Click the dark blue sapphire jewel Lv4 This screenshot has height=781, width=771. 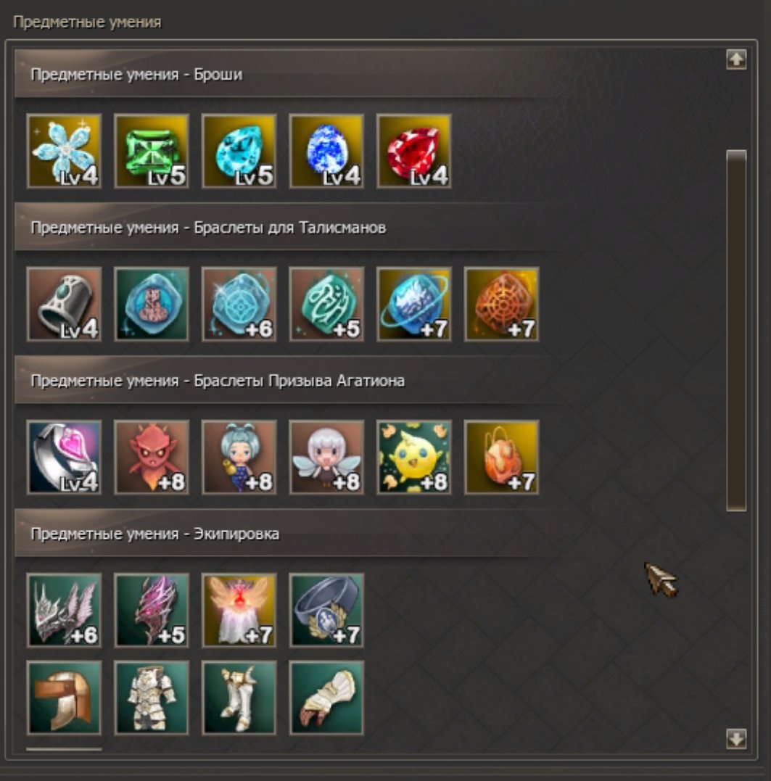pos(326,151)
